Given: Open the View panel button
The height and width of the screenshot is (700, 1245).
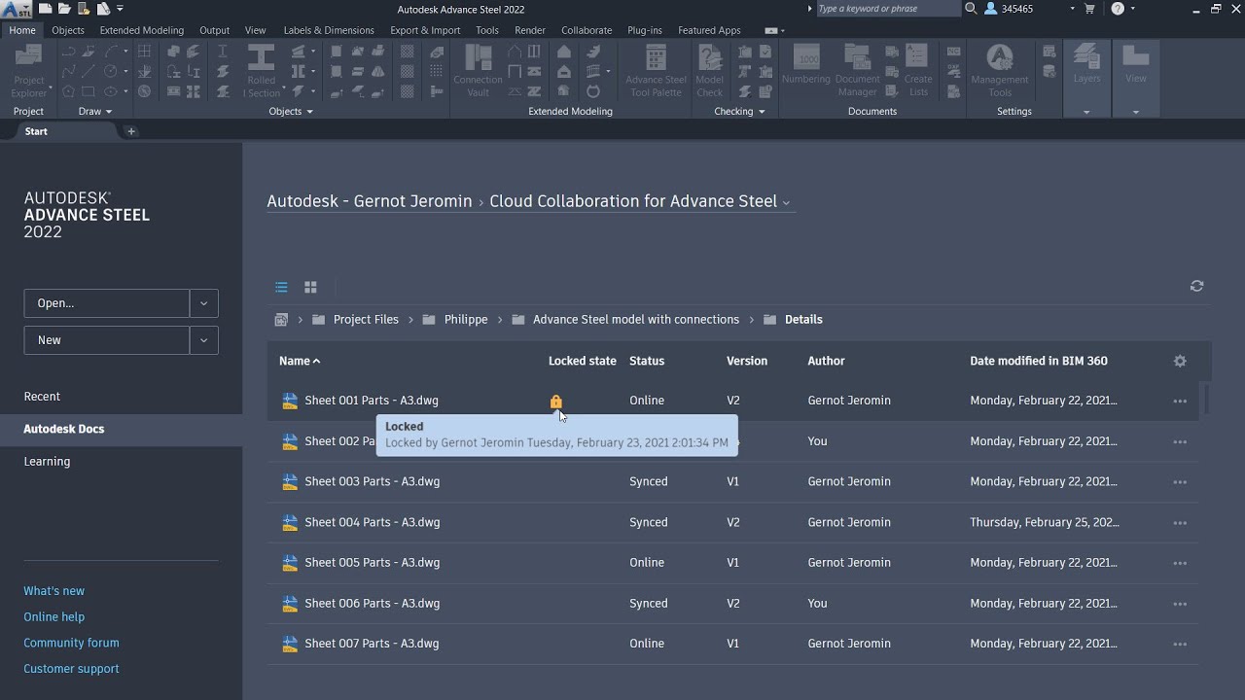Looking at the screenshot, I should pyautogui.click(x=1135, y=64).
